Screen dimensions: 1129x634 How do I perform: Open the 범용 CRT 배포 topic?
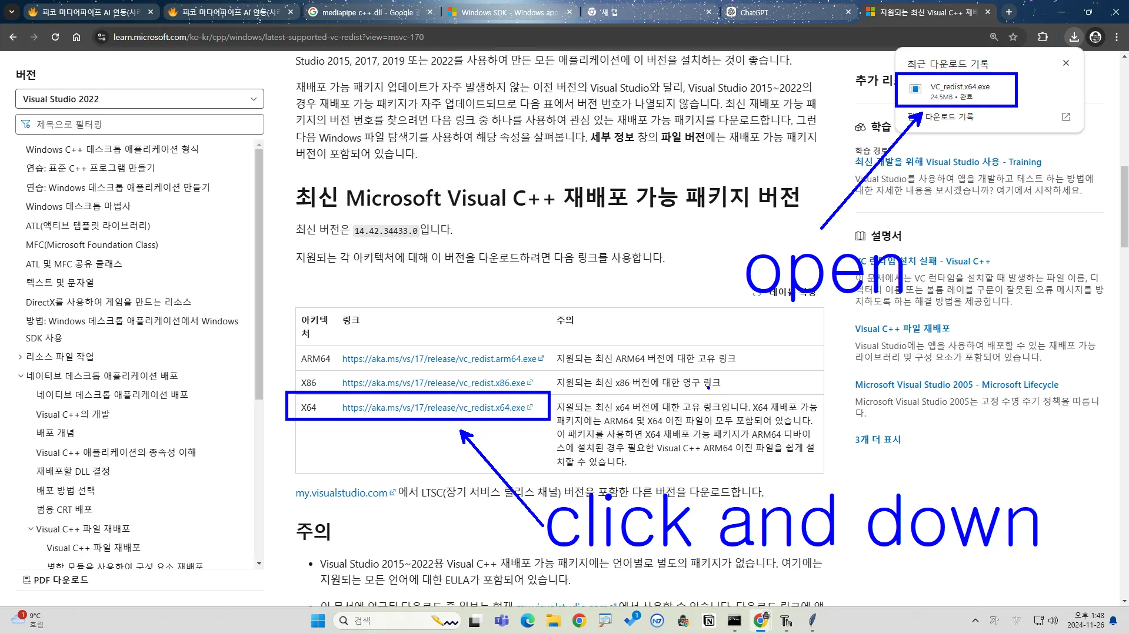(x=64, y=509)
